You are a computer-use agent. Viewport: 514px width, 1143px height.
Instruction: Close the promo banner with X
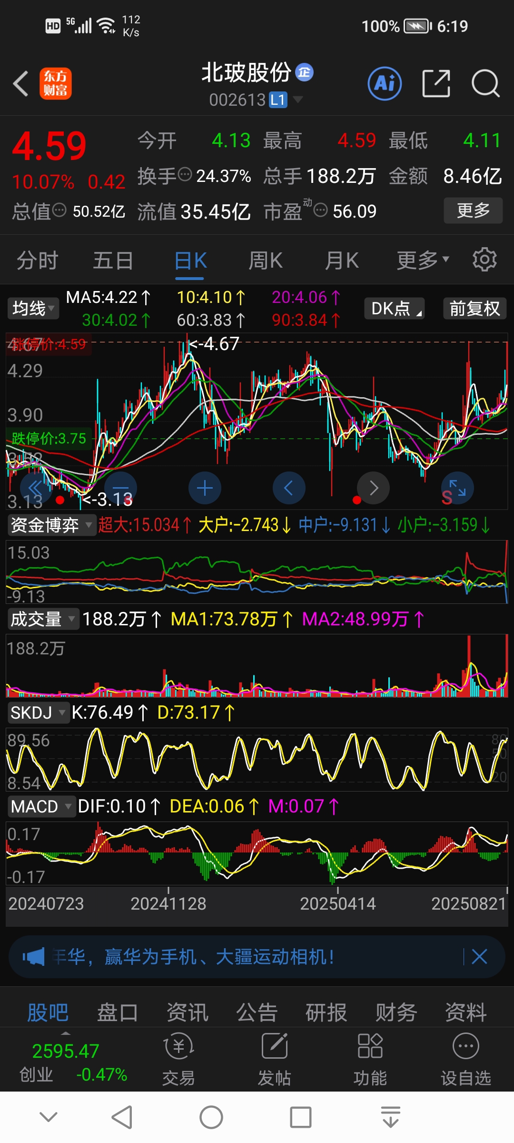[479, 956]
